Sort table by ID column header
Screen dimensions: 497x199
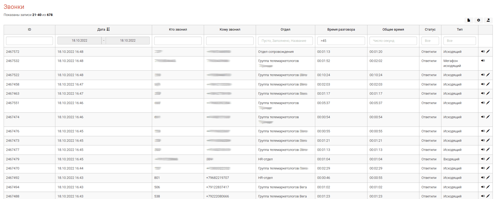coord(29,30)
